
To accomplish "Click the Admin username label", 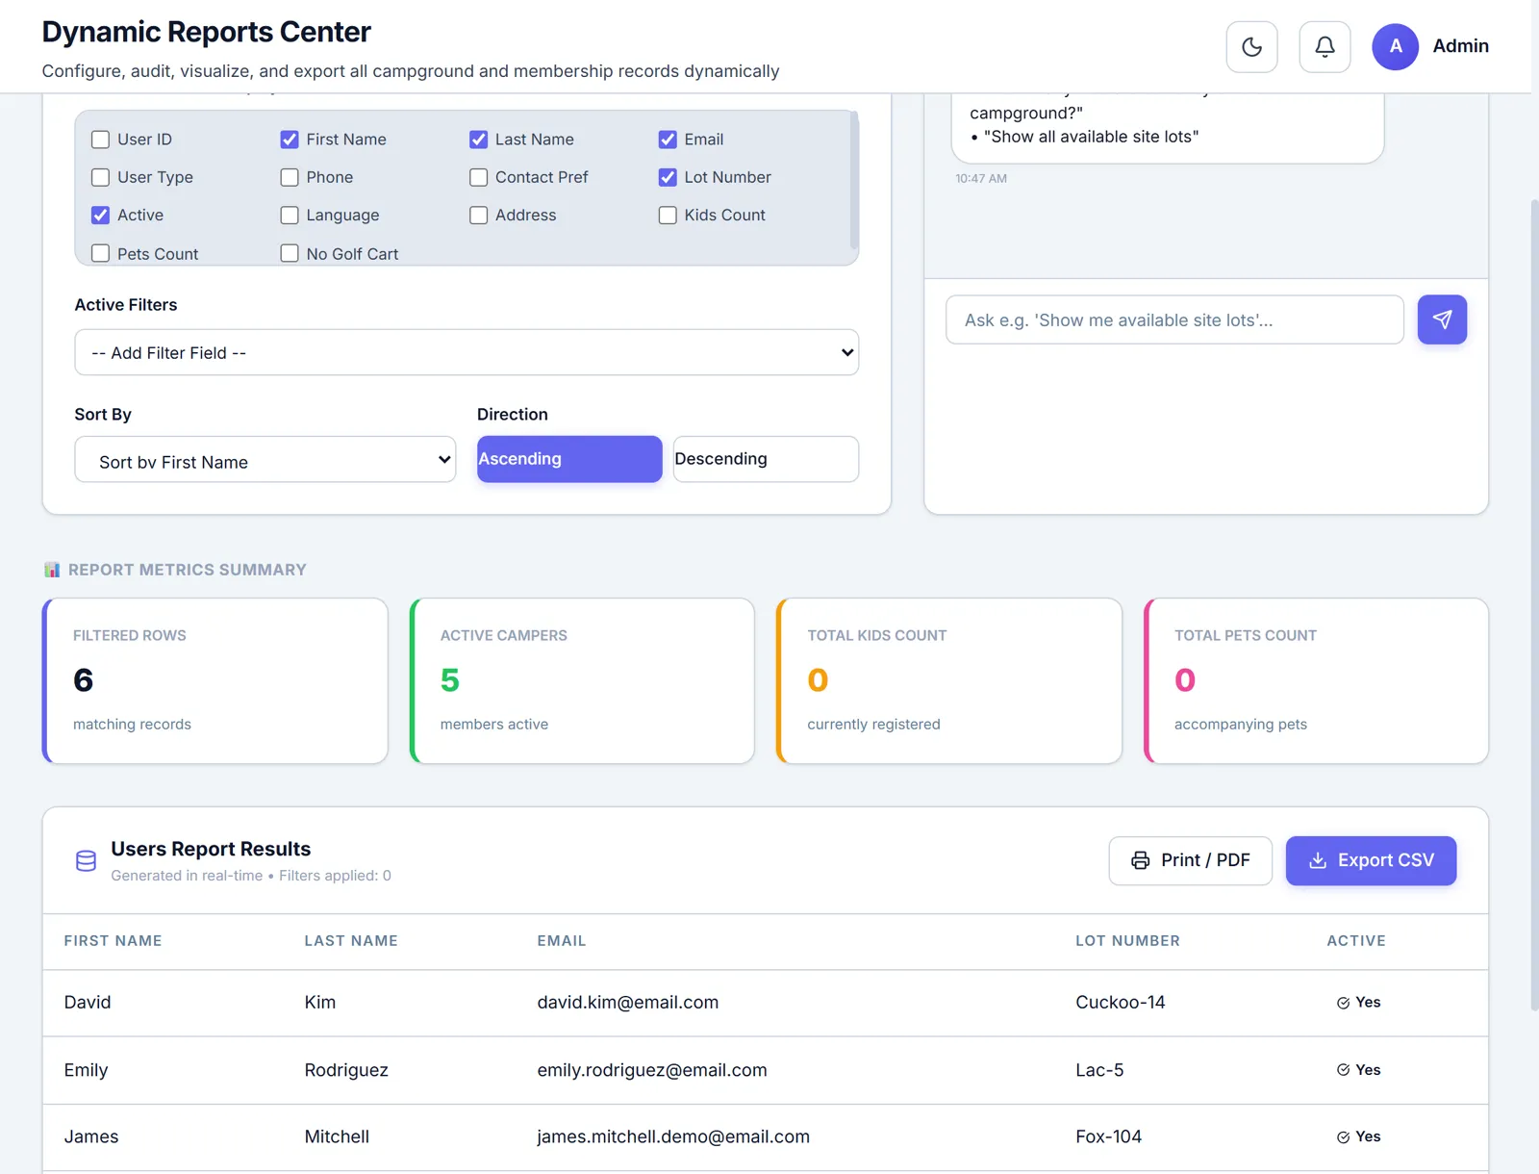I will point(1460,46).
